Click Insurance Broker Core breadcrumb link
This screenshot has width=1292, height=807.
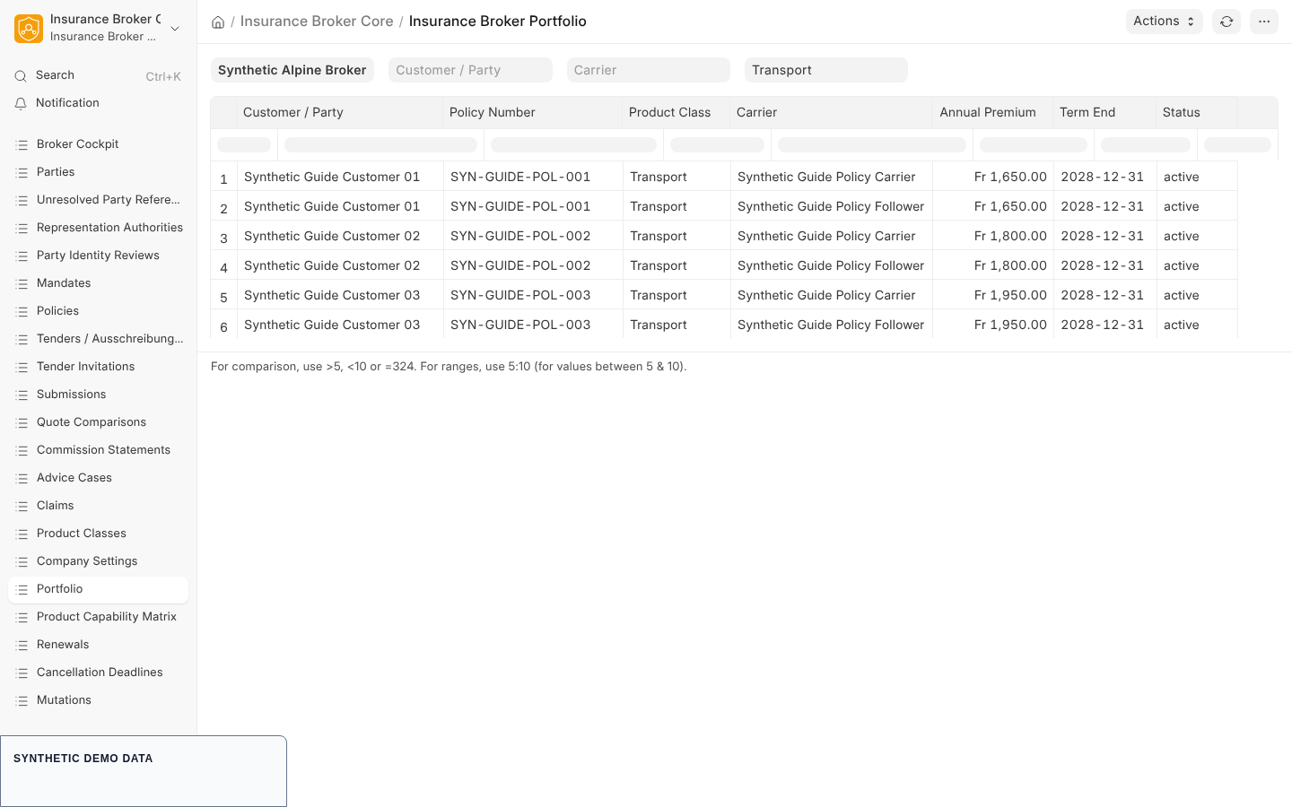317,22
